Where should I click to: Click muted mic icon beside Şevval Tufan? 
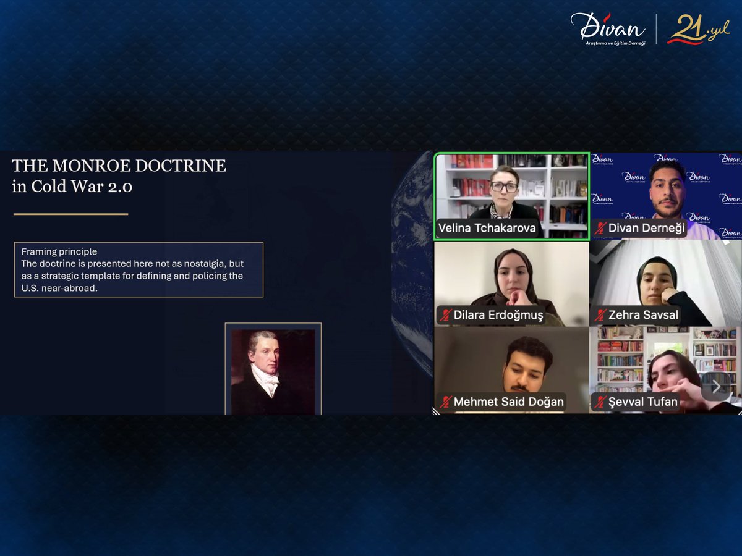click(x=600, y=402)
